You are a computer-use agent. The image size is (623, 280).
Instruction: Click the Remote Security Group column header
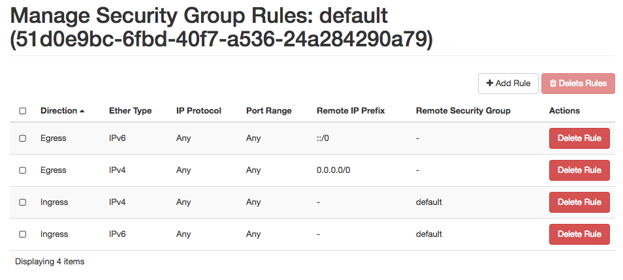(463, 111)
